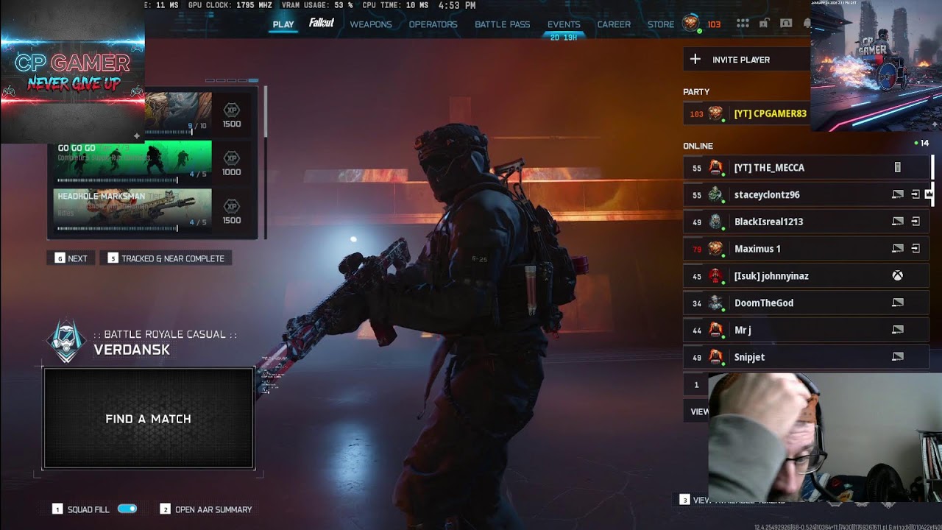Click Next challenge button
Viewport: 942px width, 530px height.
71,258
